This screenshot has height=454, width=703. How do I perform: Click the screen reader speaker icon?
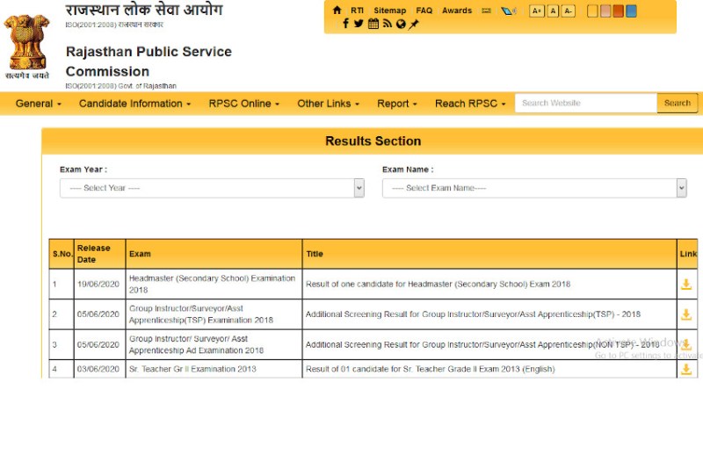(508, 11)
